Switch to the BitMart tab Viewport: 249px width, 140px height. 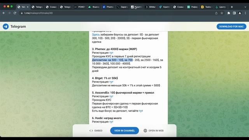[x=151, y=7]
